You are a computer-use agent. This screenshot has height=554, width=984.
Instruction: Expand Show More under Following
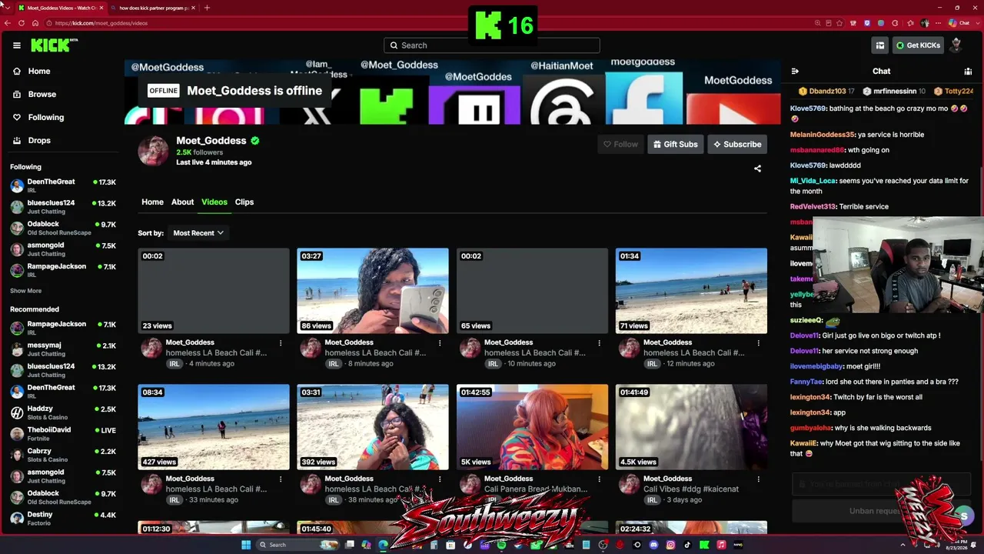[25, 291]
